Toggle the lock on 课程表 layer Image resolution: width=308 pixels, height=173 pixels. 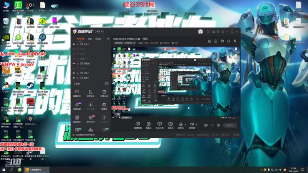coord(78,63)
